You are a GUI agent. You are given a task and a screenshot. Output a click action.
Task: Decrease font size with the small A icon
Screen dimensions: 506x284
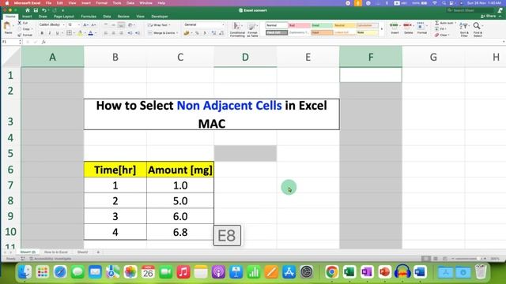pos(93,24)
